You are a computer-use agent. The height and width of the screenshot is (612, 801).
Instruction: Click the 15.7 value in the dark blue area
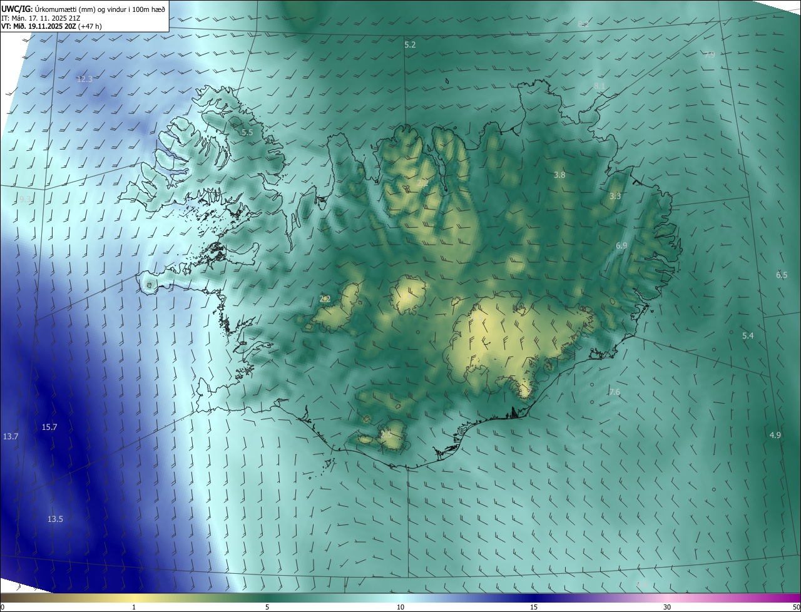pos(49,427)
